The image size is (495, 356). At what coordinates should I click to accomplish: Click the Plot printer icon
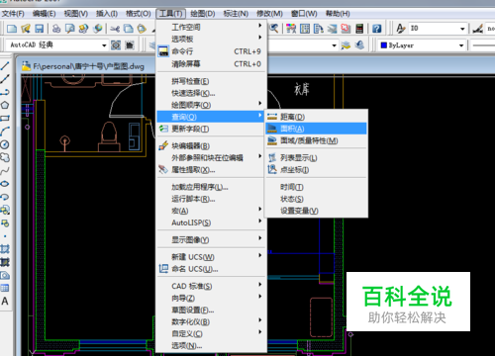coord(56,29)
